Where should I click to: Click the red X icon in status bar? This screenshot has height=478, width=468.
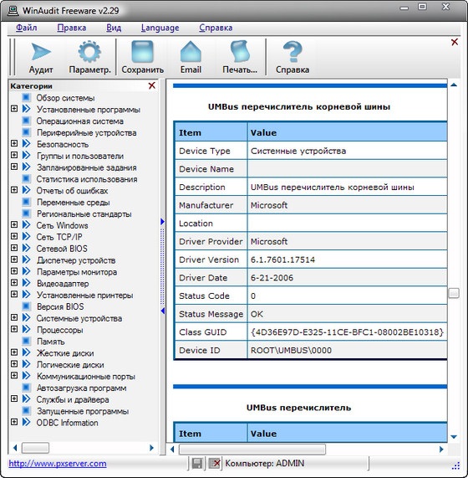pyautogui.click(x=215, y=464)
